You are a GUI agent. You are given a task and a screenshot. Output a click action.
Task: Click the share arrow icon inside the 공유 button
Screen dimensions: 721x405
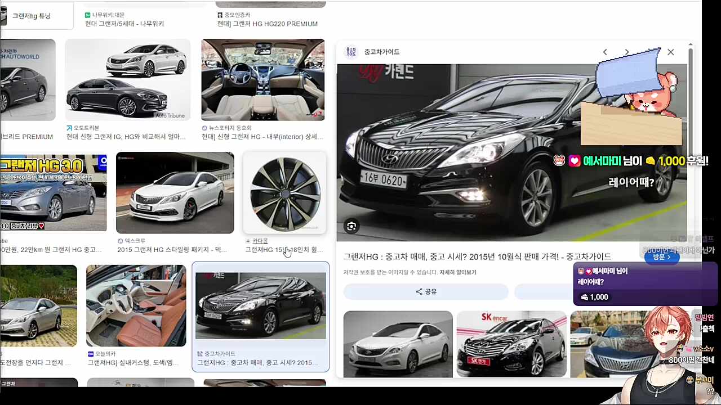pyautogui.click(x=418, y=291)
